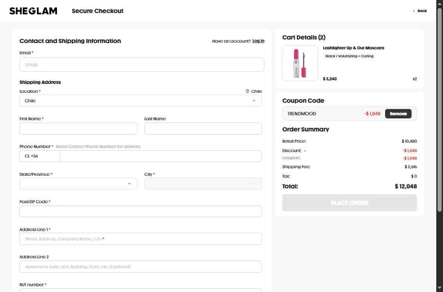Click the Cart Details (2) heading

click(x=304, y=38)
